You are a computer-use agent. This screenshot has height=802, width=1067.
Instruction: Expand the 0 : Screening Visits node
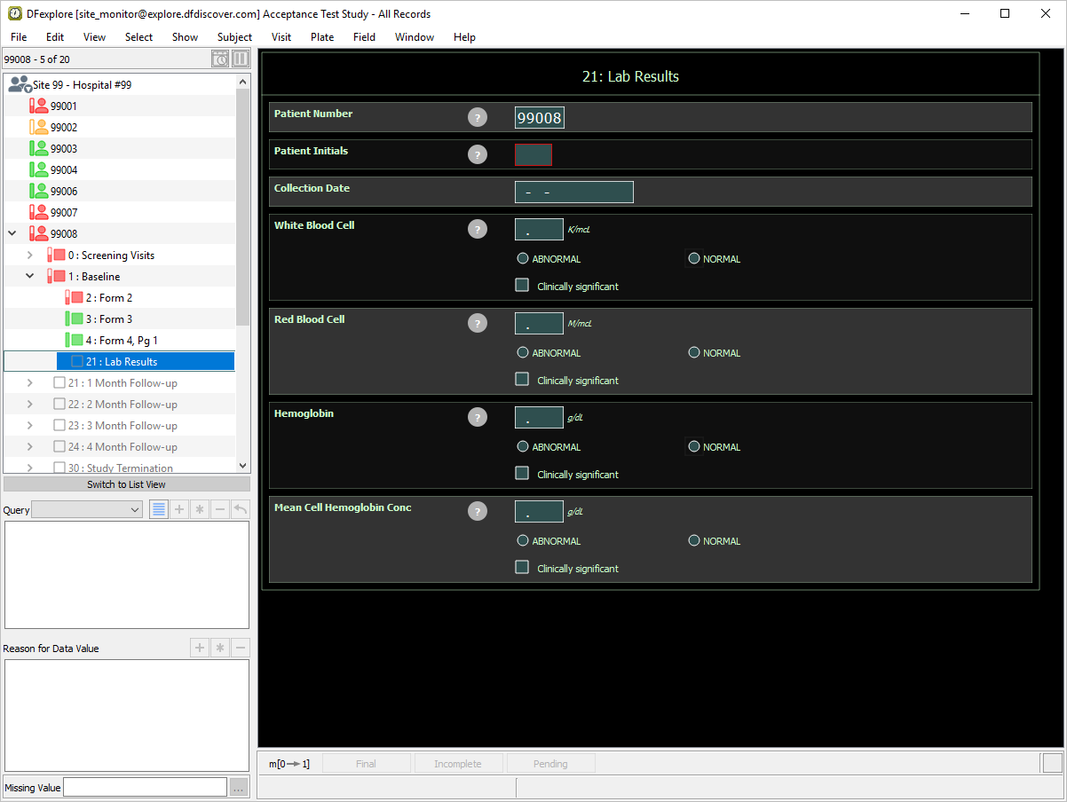[29, 256]
